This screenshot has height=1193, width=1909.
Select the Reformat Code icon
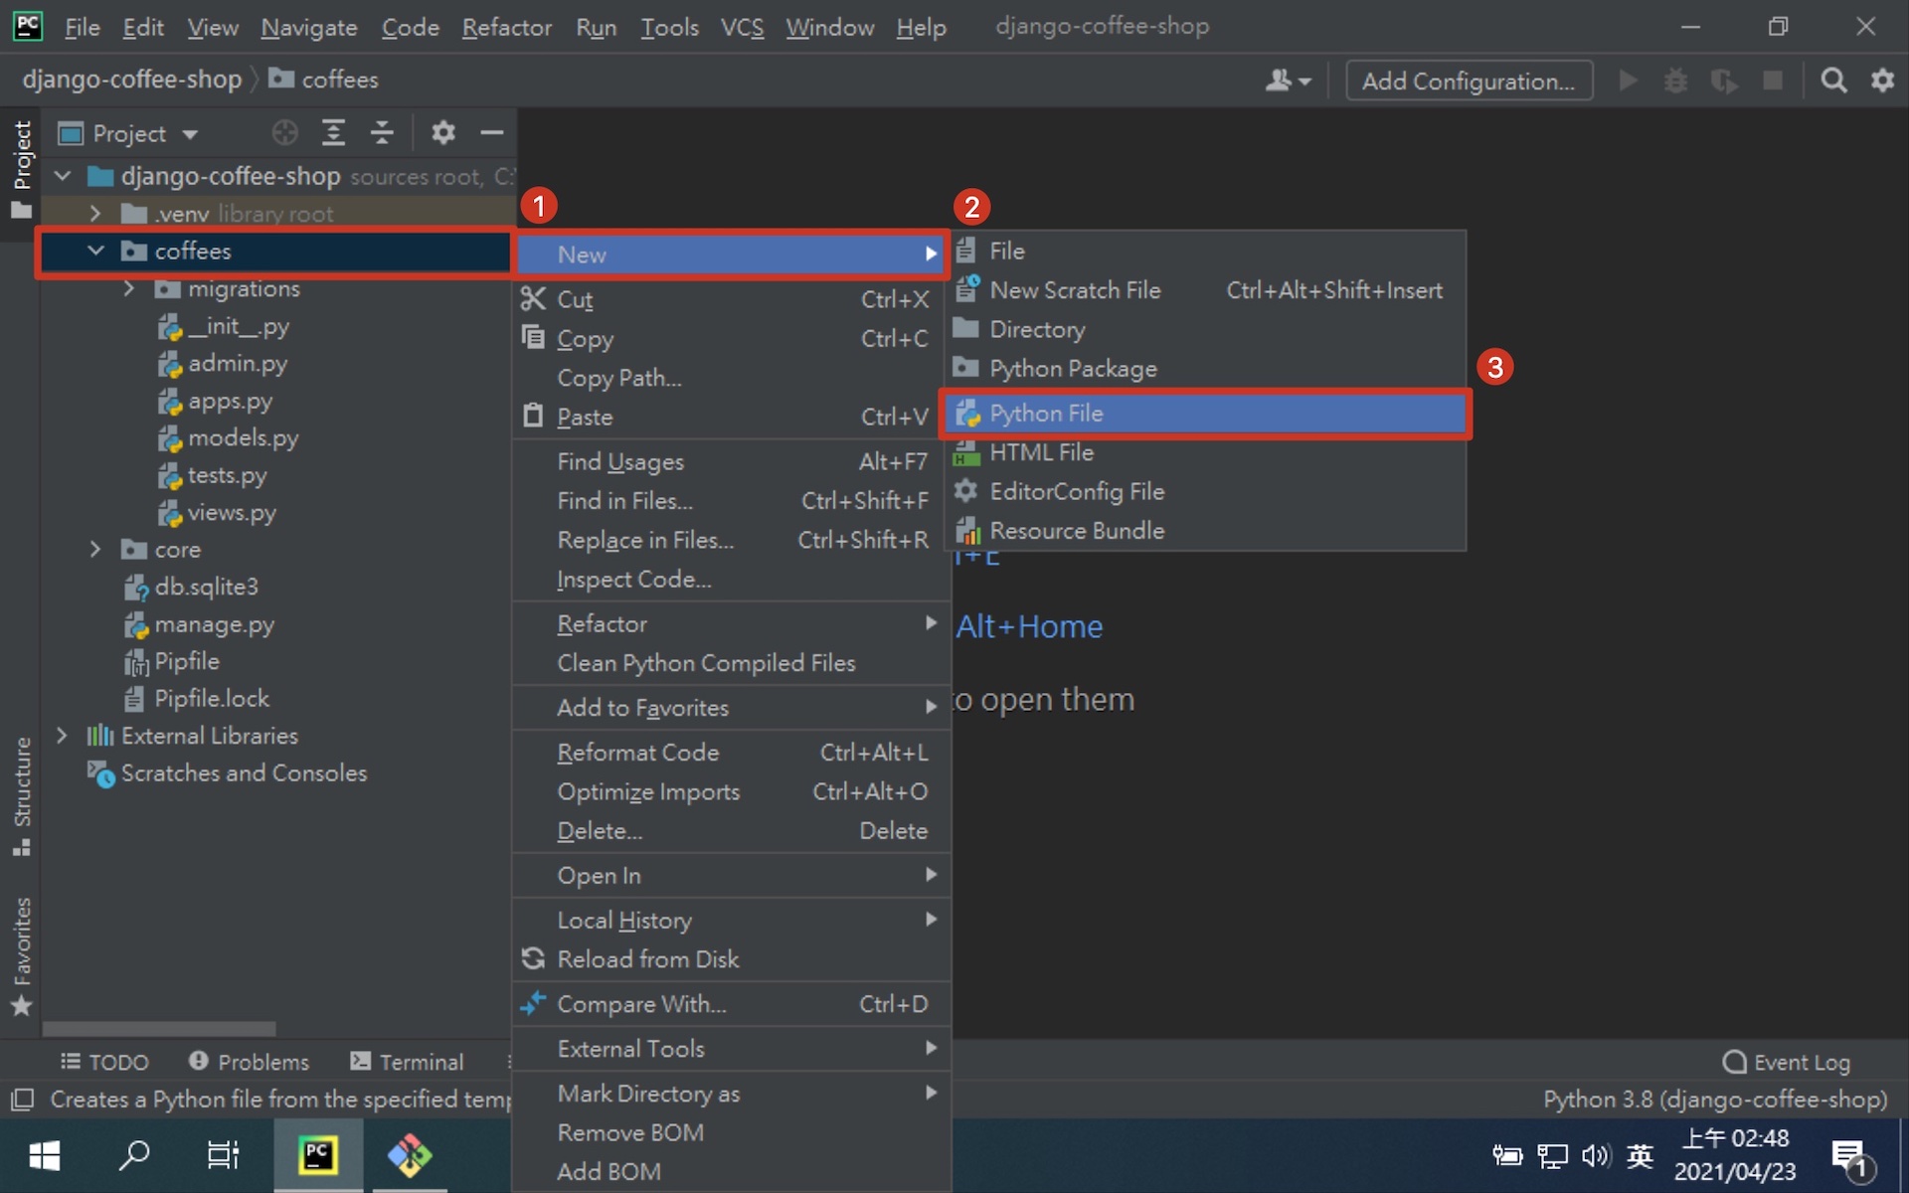click(636, 751)
